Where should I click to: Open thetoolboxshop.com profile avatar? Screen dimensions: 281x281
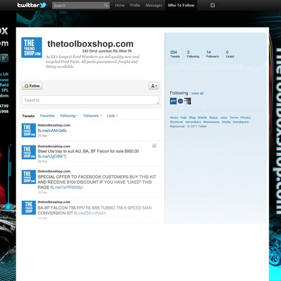(x=31, y=48)
